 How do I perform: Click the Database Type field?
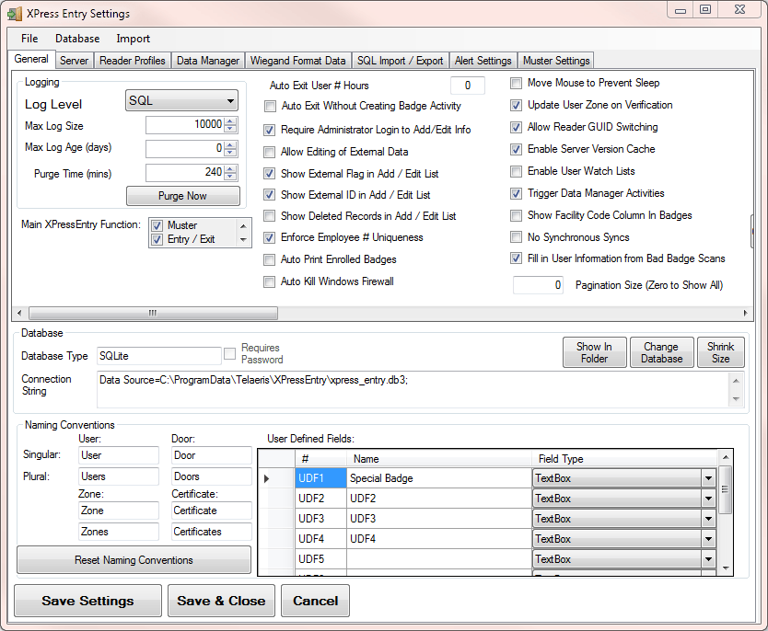pos(158,356)
